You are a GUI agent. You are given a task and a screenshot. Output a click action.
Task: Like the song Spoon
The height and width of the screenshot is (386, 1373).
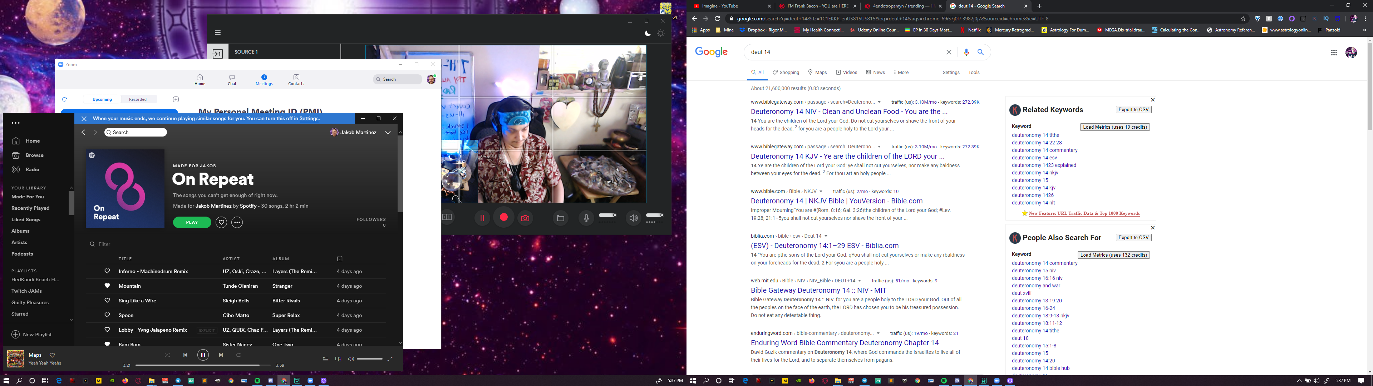tap(107, 315)
